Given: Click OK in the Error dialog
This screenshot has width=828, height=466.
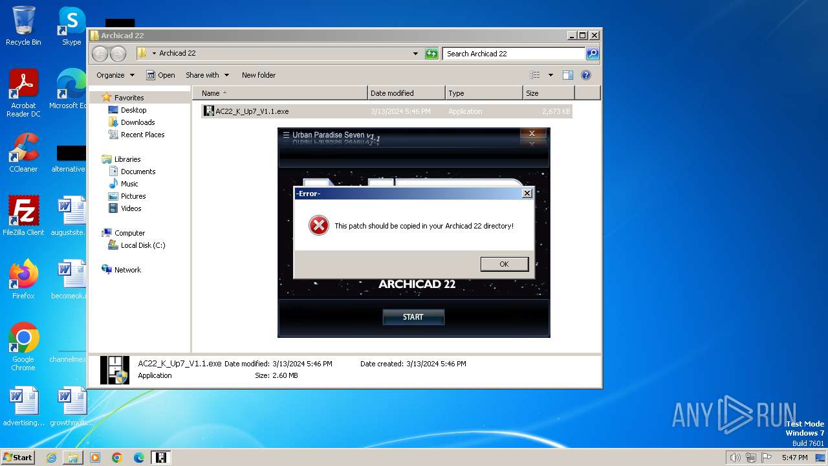Looking at the screenshot, I should point(504,264).
